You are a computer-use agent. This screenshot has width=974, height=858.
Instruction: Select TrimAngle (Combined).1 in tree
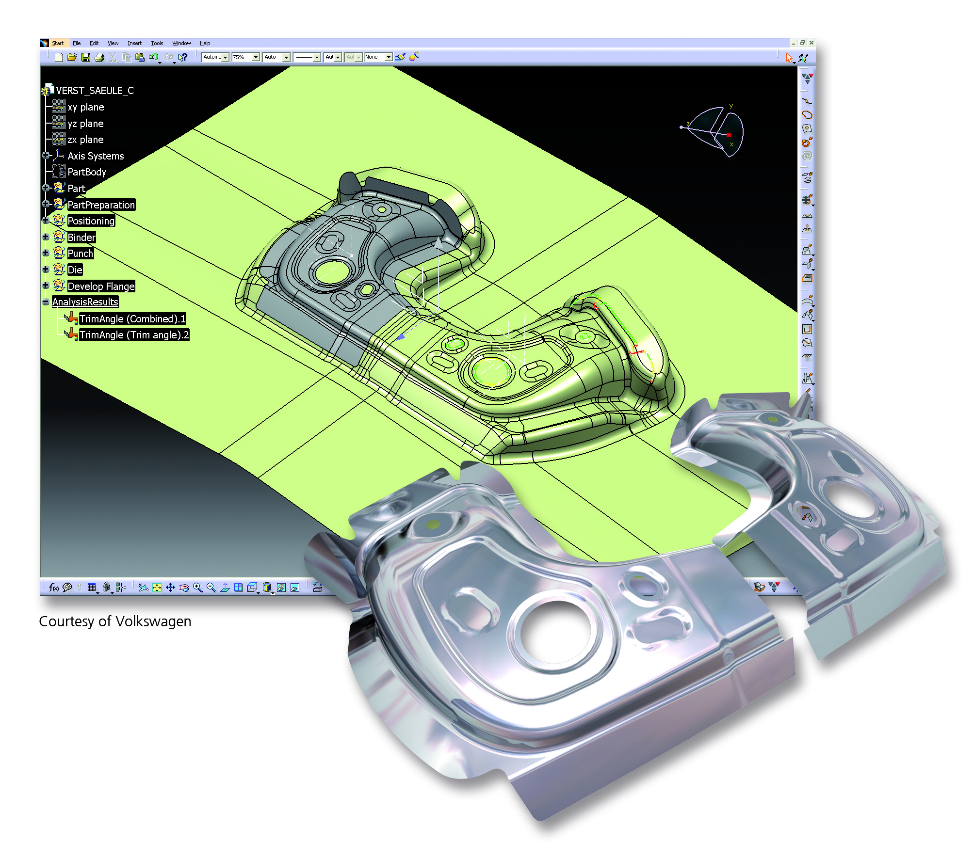132,319
